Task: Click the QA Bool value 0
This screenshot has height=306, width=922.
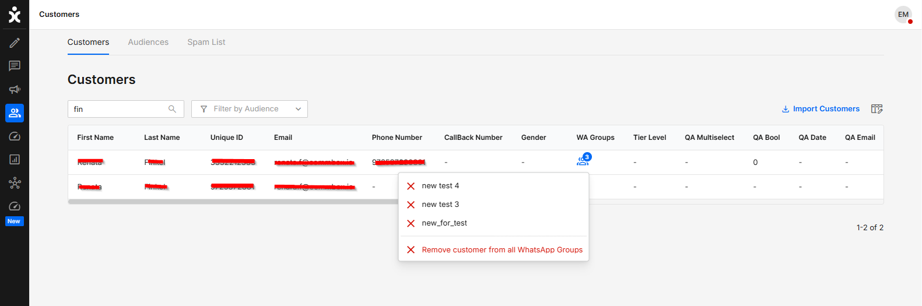Action: [755, 163]
